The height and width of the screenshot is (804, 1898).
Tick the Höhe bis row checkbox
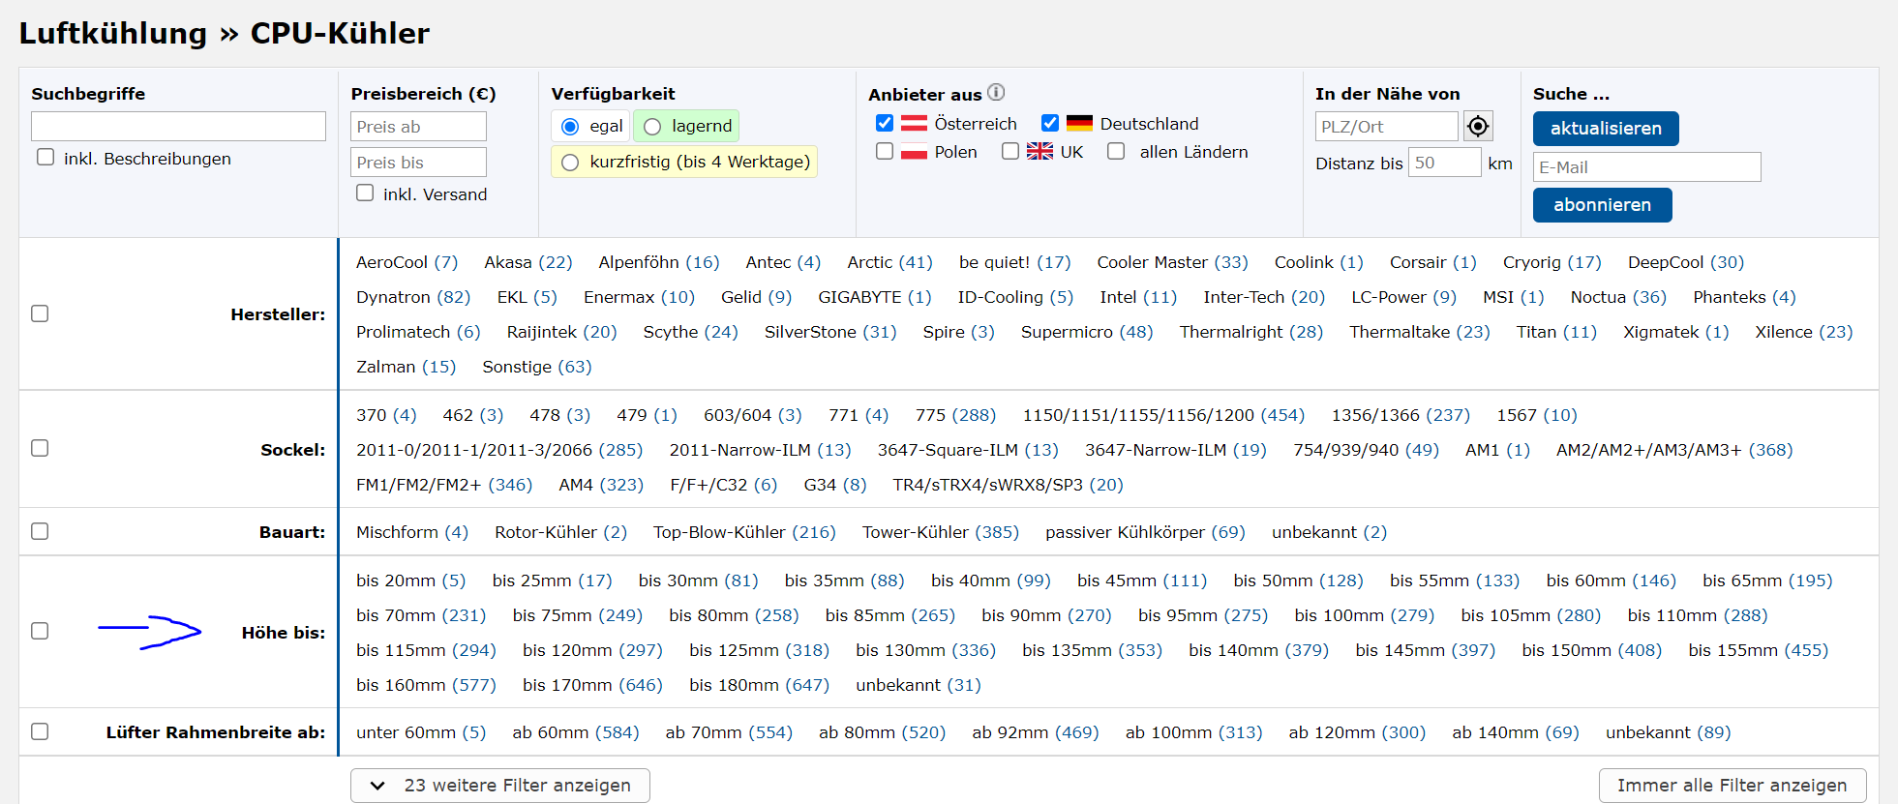[40, 631]
